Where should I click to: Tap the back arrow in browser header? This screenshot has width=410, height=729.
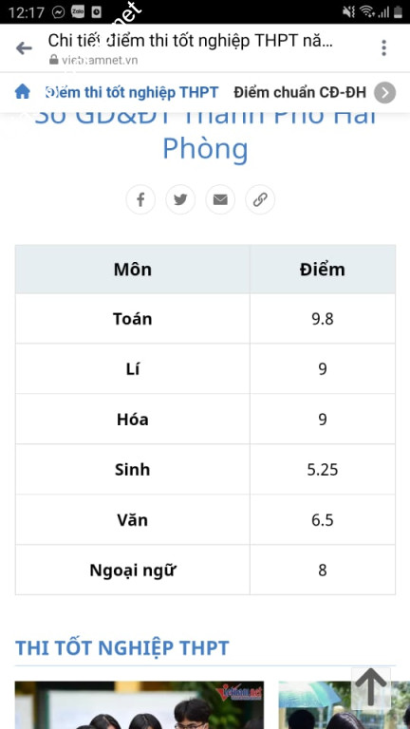tap(24, 47)
